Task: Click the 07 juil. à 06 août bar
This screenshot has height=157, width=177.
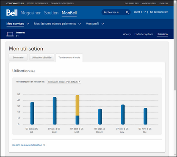Action: [55, 111]
